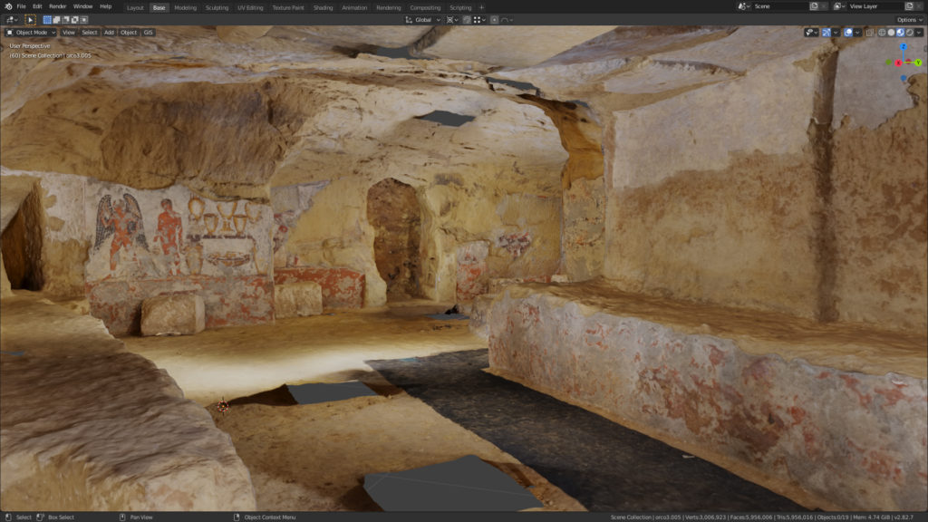Choose Extend selection mode icon
Image resolution: width=928 pixels, height=522 pixels.
(x=57, y=20)
